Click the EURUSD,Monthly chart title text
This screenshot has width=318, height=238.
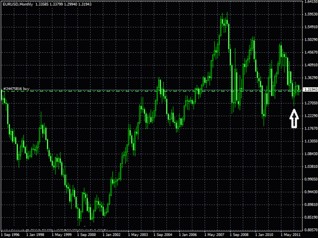[x=18, y=4]
